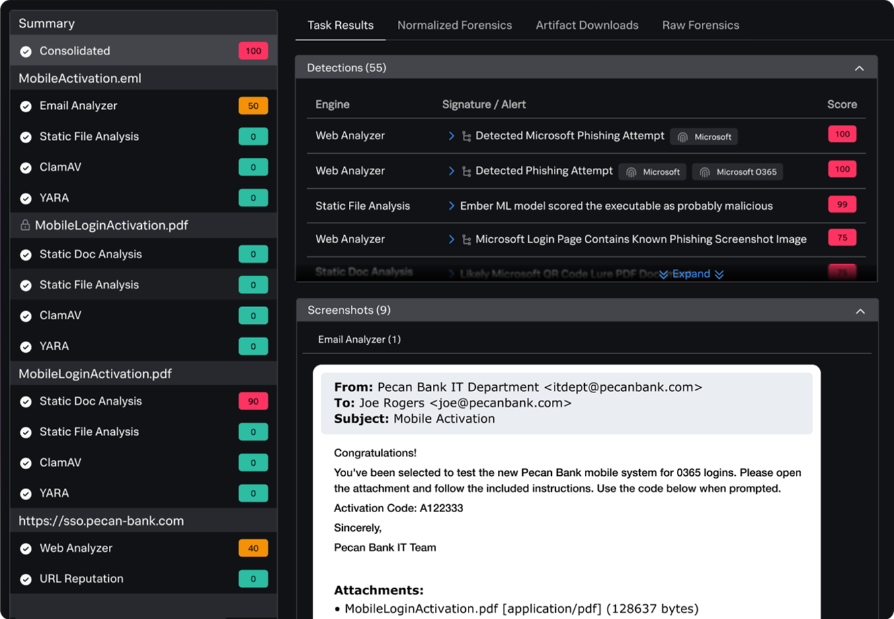Click the red 100 score badge on Consolidated

click(x=253, y=51)
